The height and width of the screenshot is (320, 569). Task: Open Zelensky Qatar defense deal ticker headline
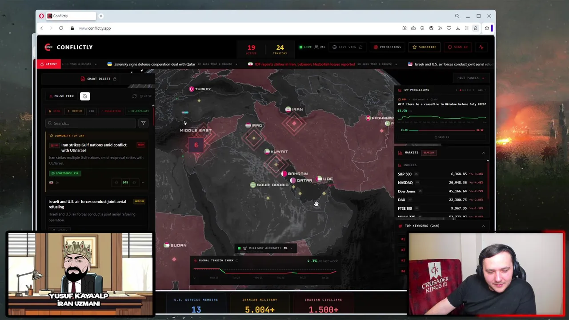coord(155,64)
